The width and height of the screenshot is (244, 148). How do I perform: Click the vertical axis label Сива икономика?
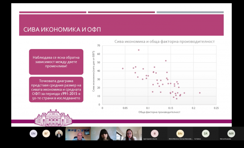tap(94, 71)
